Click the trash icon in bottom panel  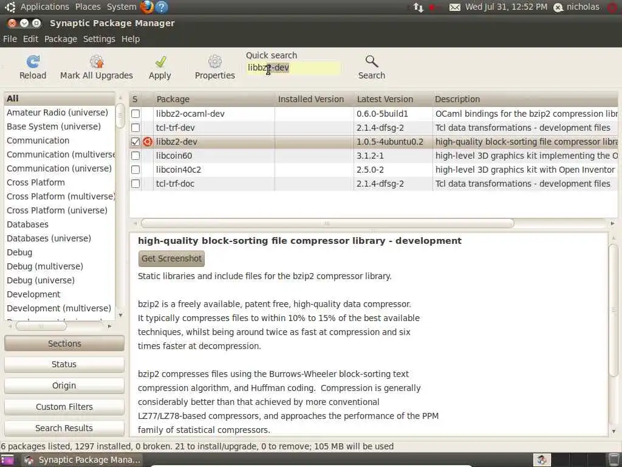tap(613, 460)
